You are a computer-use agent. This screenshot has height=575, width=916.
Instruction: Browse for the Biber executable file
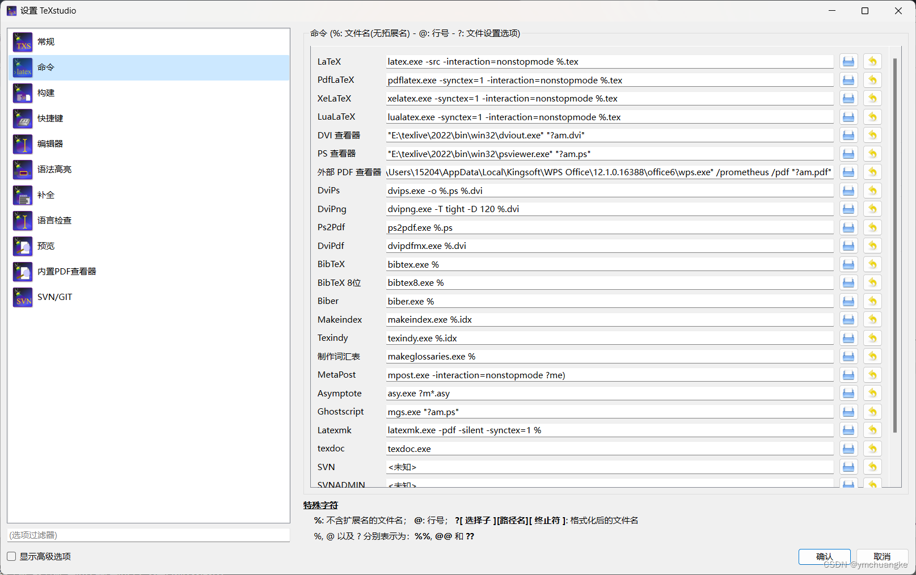click(x=849, y=301)
